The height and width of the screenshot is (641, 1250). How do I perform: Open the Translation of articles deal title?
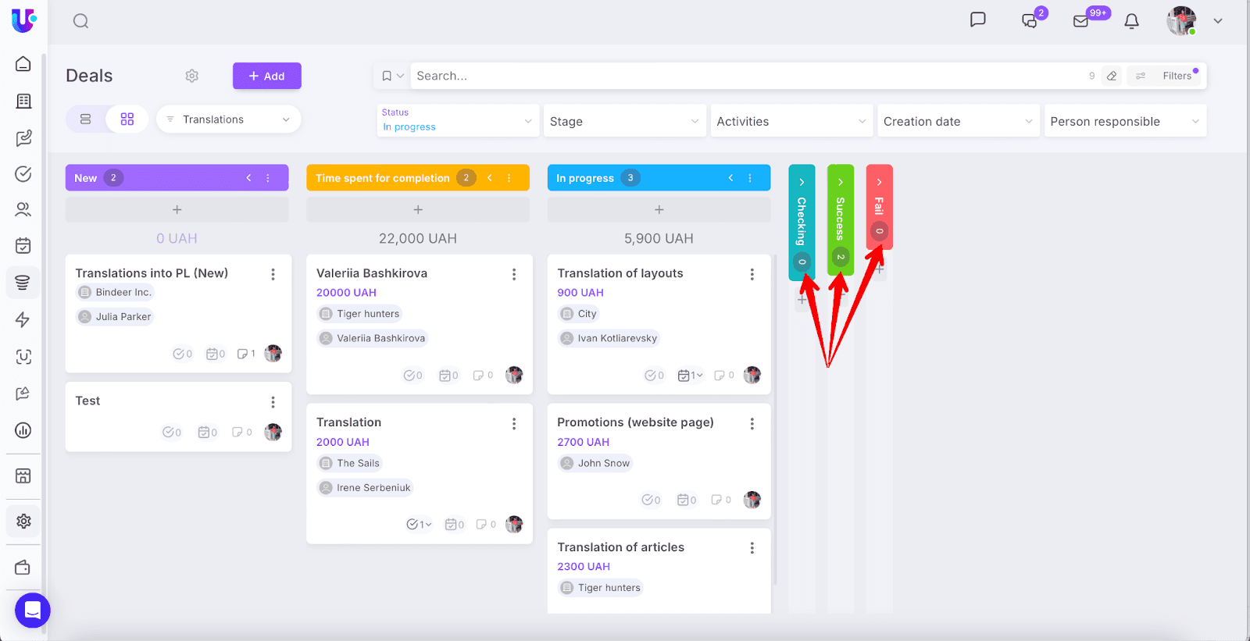pos(621,547)
